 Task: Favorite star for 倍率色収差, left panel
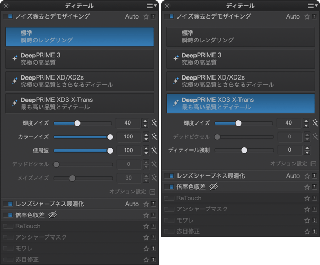pyautogui.click(x=146, y=215)
